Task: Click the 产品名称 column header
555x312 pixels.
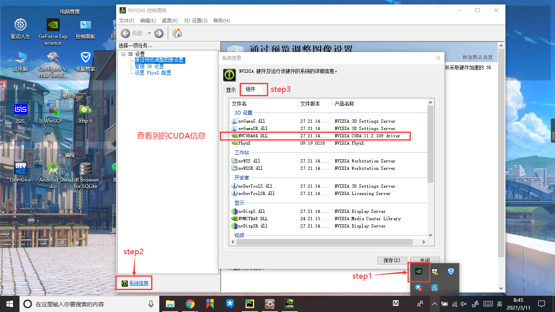Action: (x=380, y=104)
